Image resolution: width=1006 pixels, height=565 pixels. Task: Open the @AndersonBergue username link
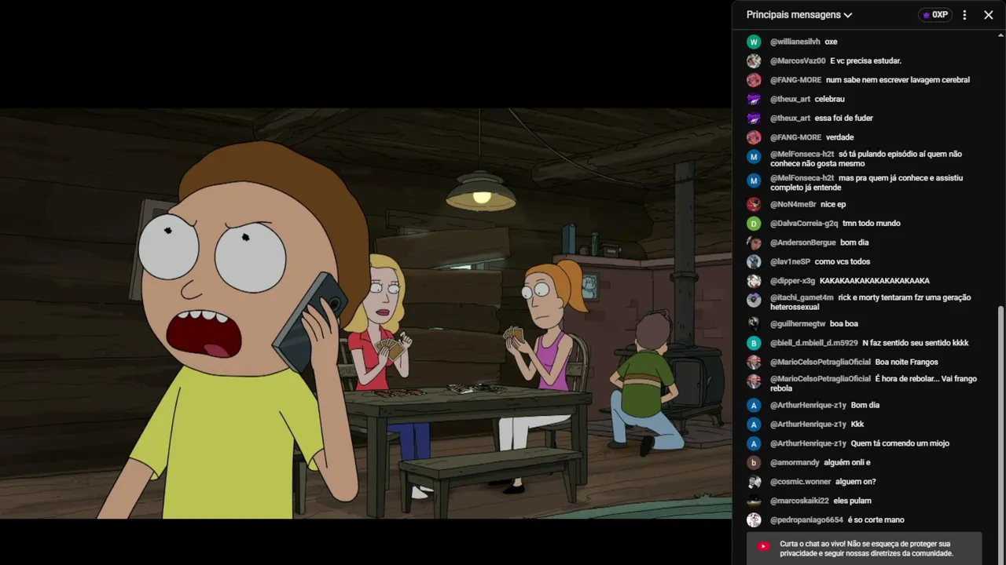pyautogui.click(x=803, y=242)
